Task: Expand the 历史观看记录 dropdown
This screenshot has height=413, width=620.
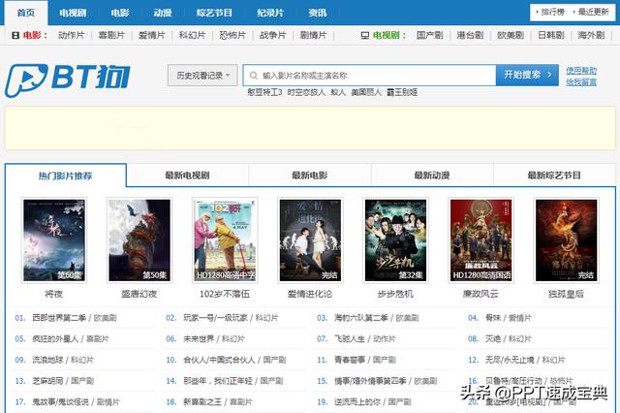Action: point(201,75)
